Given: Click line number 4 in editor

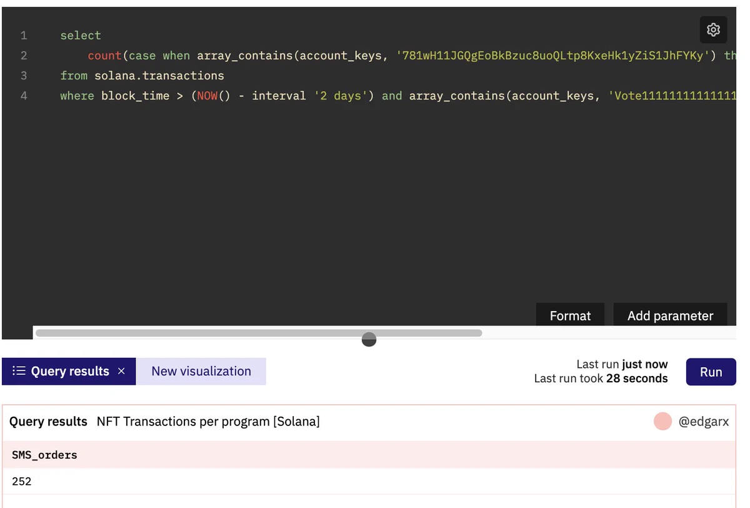Looking at the screenshot, I should pyautogui.click(x=24, y=96).
